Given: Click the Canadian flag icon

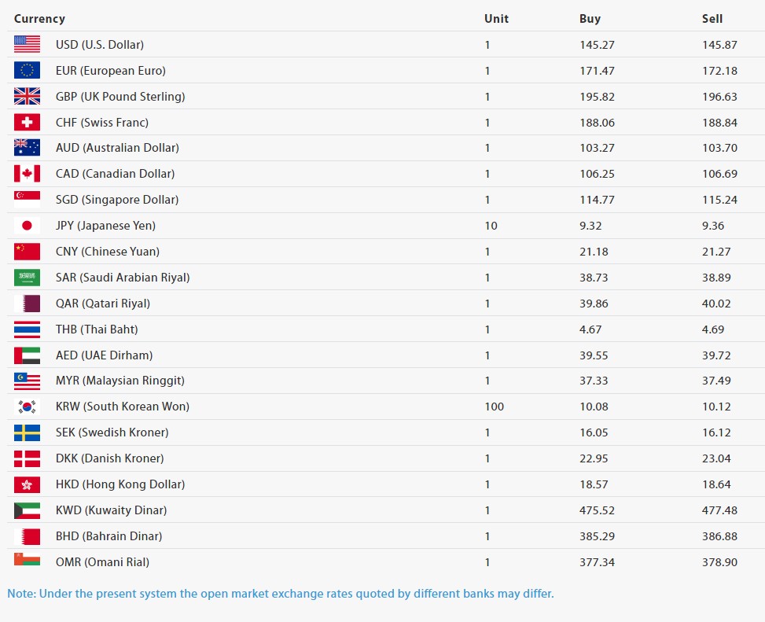Looking at the screenshot, I should pyautogui.click(x=27, y=174).
